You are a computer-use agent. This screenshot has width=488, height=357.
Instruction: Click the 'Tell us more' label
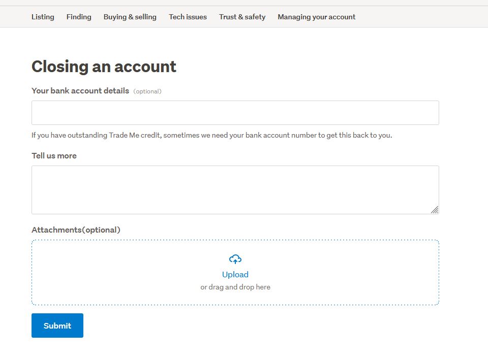pyautogui.click(x=54, y=156)
